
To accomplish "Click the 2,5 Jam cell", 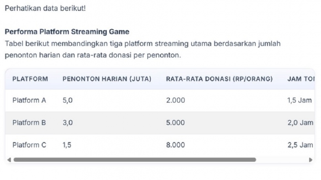I will (x=300, y=145).
